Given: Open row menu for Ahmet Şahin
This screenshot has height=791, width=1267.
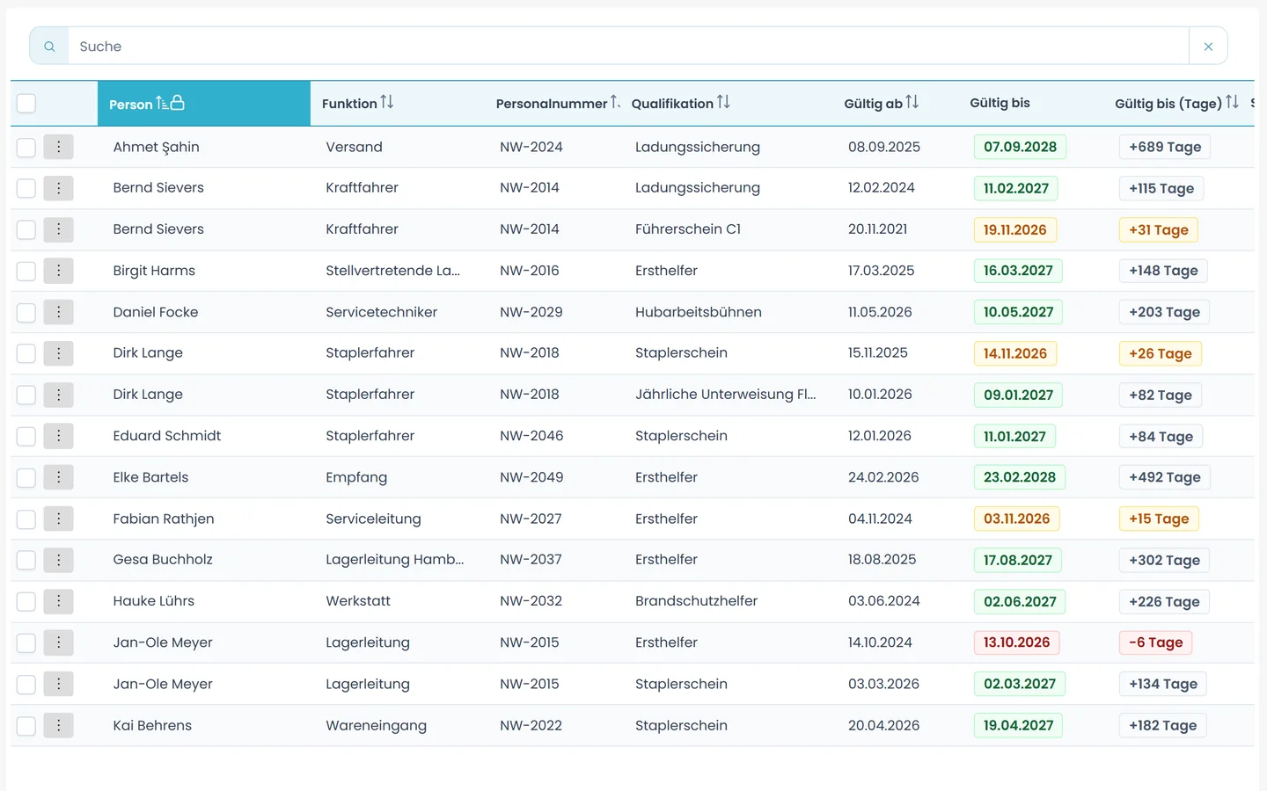Looking at the screenshot, I should click(x=59, y=147).
